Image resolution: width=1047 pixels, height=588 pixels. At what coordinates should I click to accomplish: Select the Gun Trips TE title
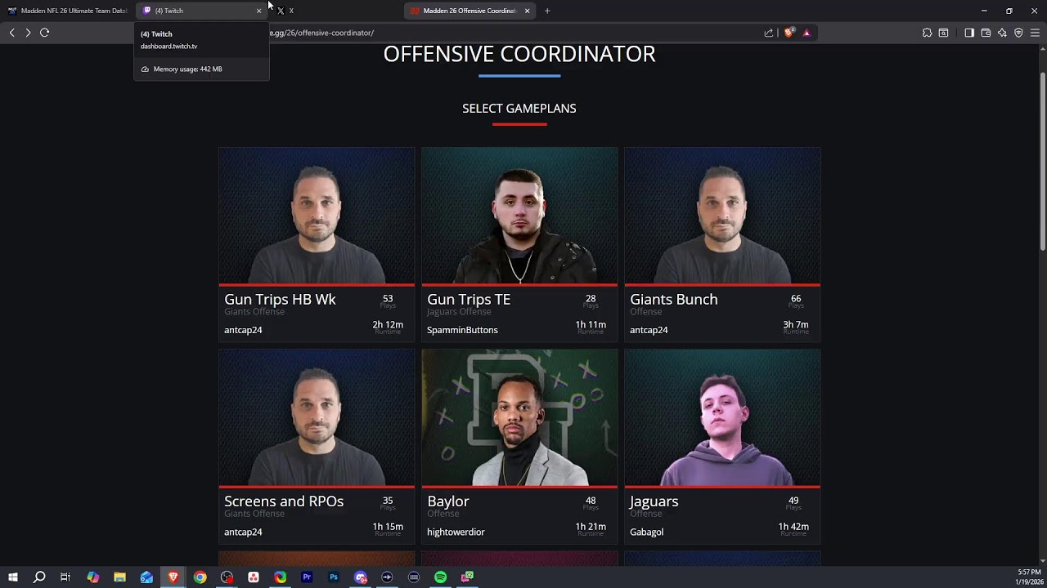click(x=469, y=299)
